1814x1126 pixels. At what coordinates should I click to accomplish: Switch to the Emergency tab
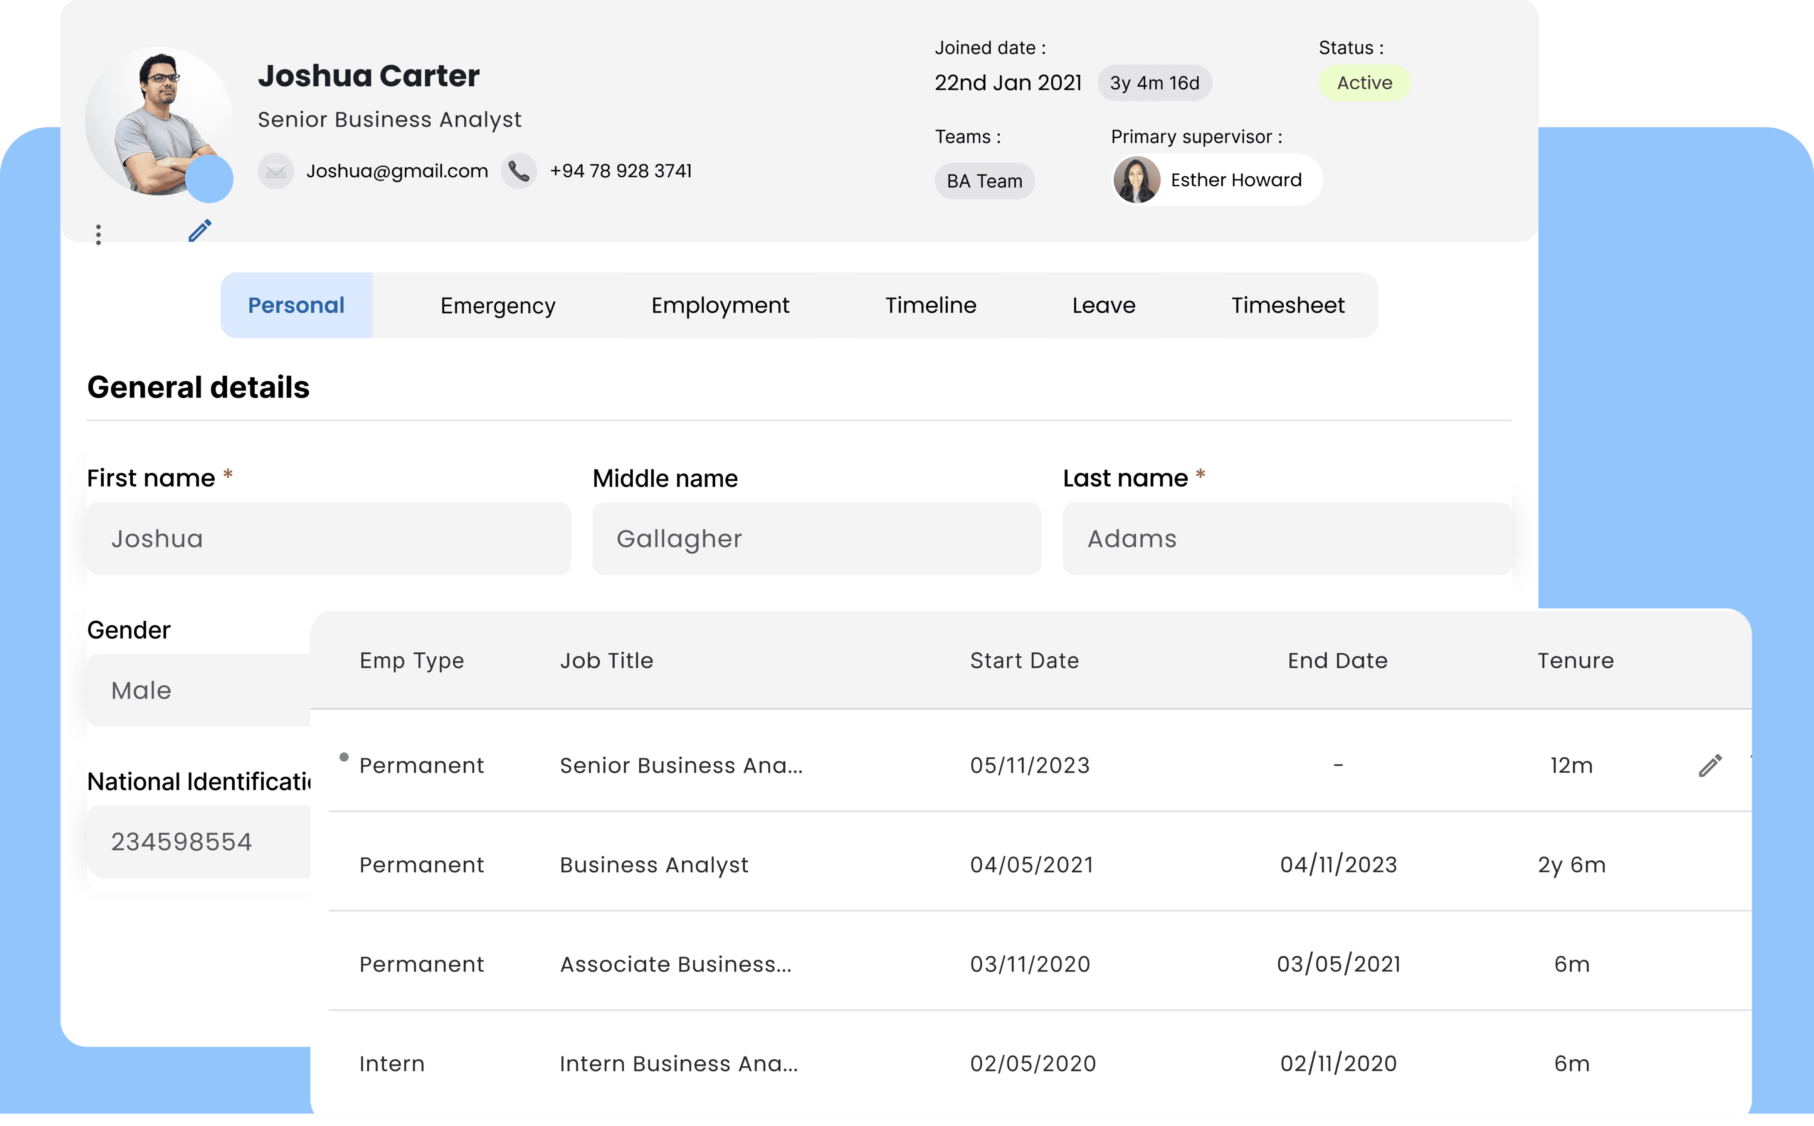pyautogui.click(x=498, y=305)
